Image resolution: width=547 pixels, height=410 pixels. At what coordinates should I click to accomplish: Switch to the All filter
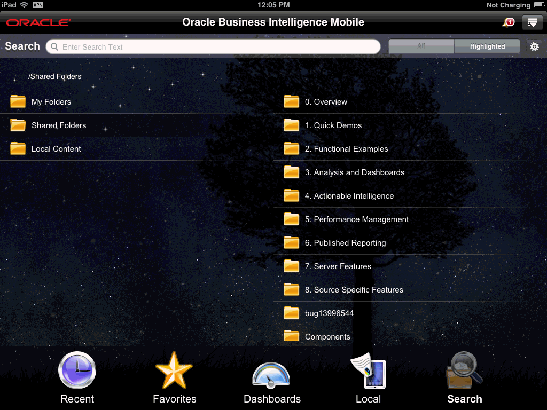421,46
